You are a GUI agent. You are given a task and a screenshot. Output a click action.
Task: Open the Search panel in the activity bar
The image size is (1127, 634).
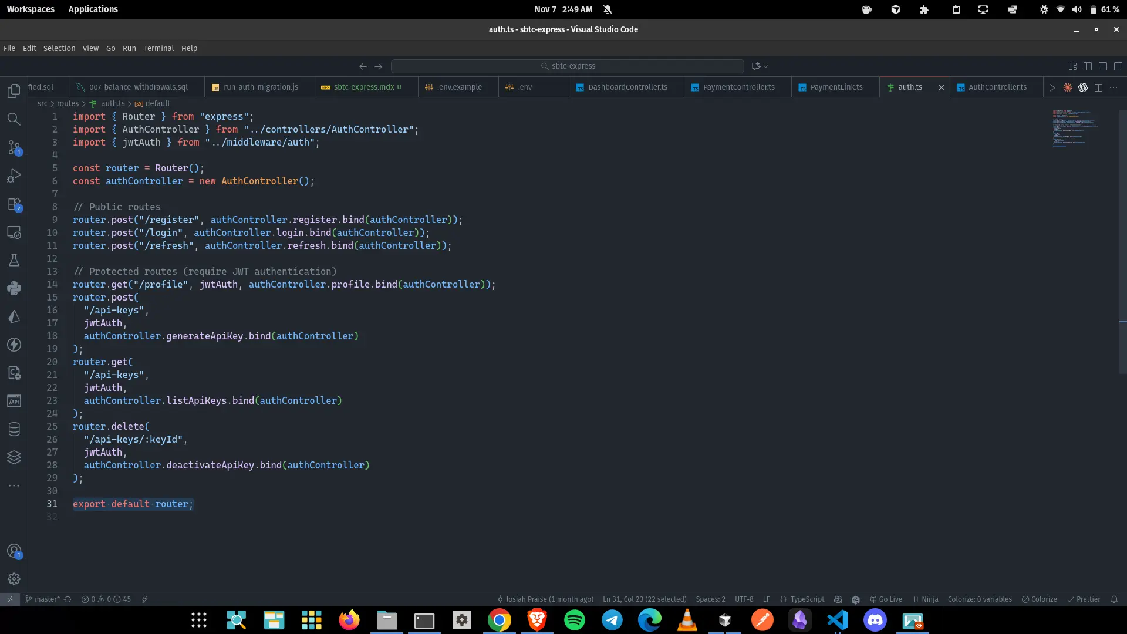pos(14,119)
